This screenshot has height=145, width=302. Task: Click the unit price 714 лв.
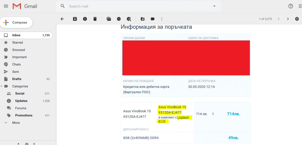pyautogui.click(x=202, y=114)
